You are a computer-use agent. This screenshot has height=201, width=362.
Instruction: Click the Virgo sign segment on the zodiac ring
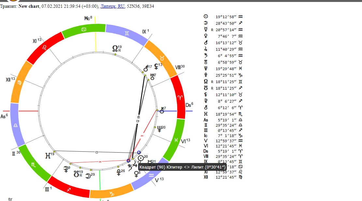point(20,82)
